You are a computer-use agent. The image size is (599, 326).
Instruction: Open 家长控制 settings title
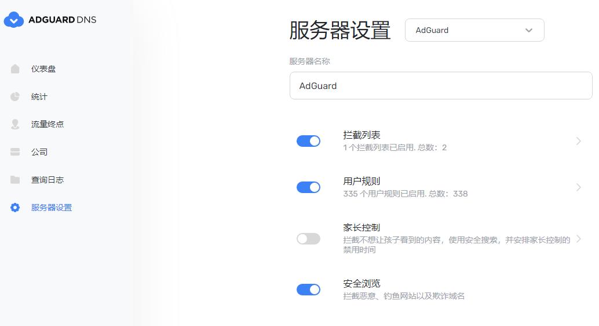[361, 228]
